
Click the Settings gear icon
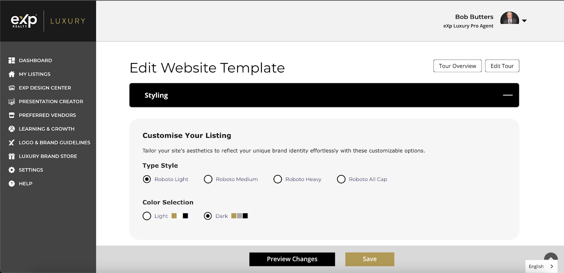pos(12,170)
